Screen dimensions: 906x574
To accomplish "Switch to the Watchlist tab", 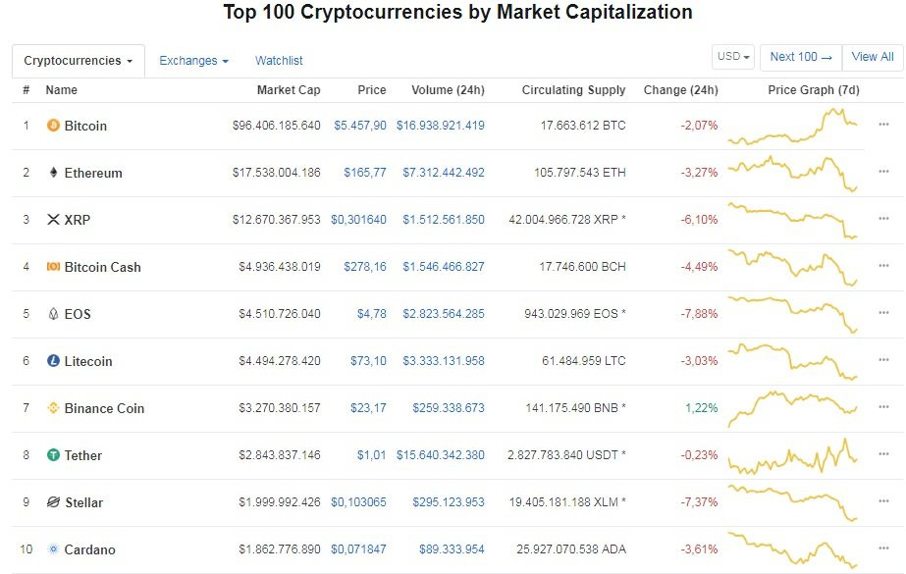I will pyautogui.click(x=279, y=60).
